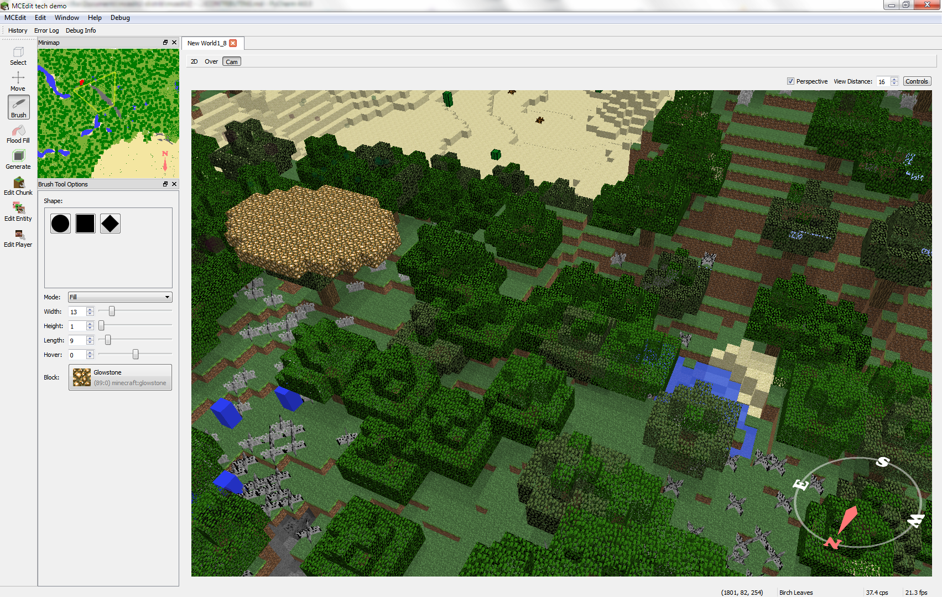Select the Edit Entity tool
The height and width of the screenshot is (597, 942).
pyautogui.click(x=18, y=212)
